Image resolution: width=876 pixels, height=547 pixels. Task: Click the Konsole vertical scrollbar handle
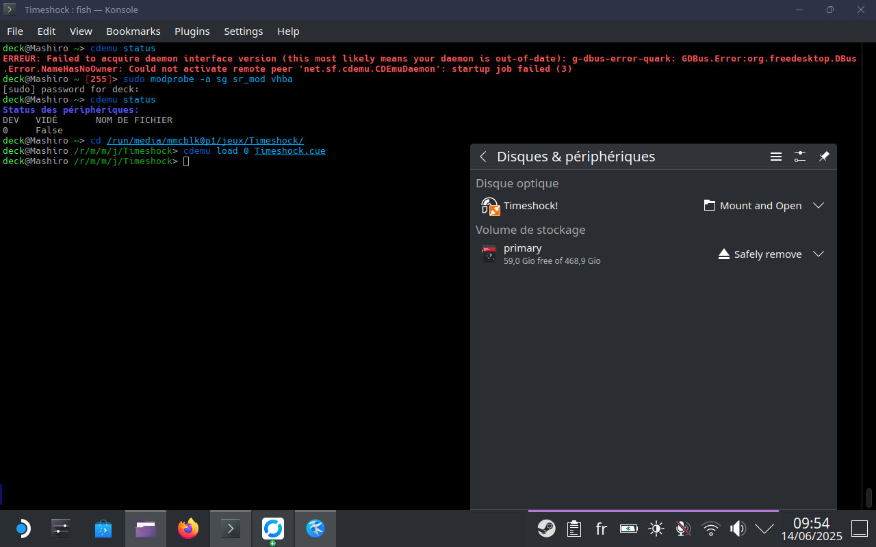pyautogui.click(x=869, y=498)
